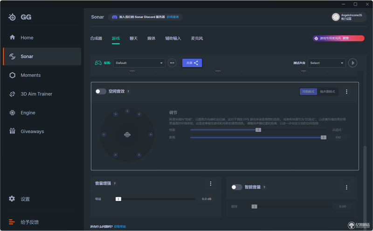
Task: Click the Discord icon in banner
Action: click(x=114, y=17)
